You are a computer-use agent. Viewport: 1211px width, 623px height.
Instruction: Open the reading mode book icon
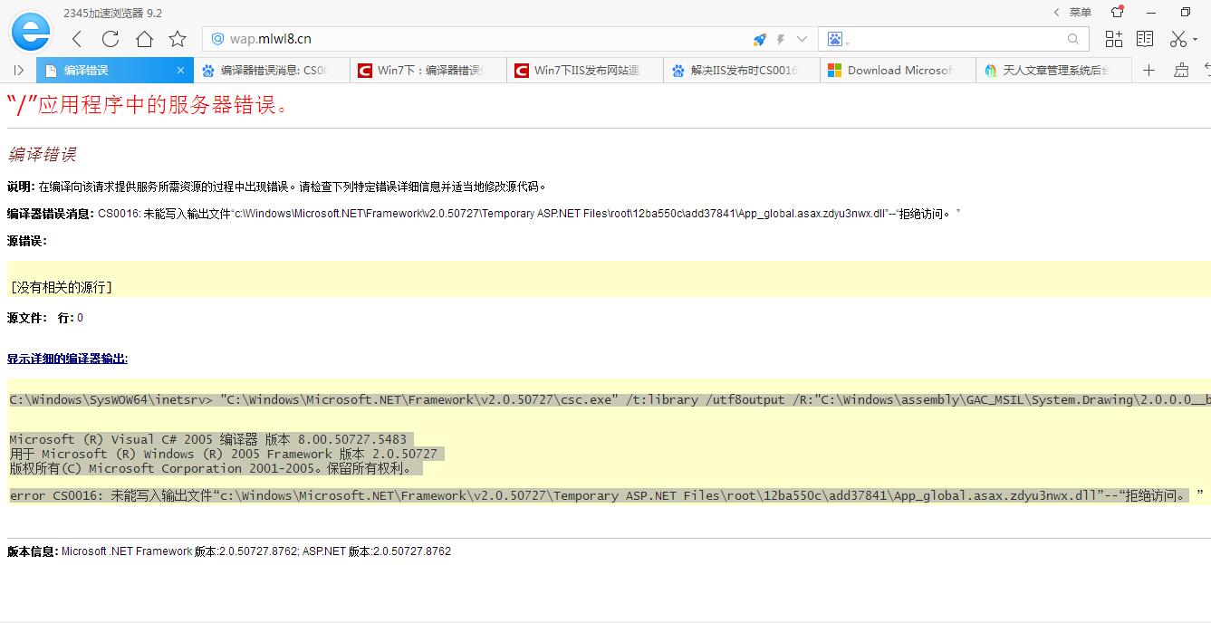tap(1145, 39)
